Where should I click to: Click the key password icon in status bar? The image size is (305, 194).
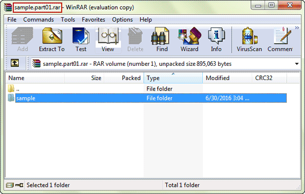[x=19, y=185]
